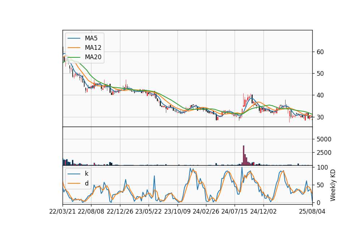Click the volume axis value 5000

tap(324, 139)
